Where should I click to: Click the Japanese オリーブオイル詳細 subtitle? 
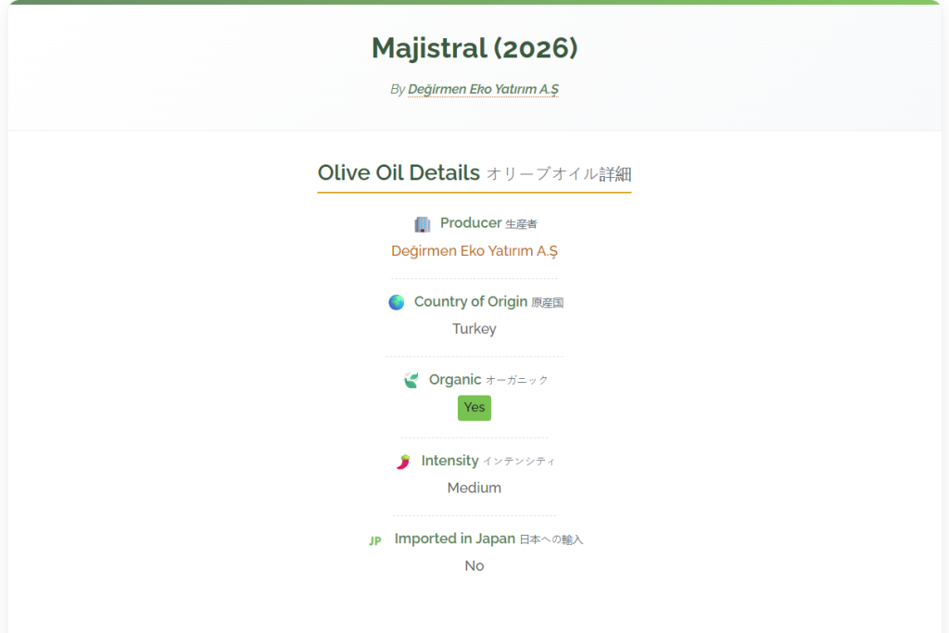(559, 174)
